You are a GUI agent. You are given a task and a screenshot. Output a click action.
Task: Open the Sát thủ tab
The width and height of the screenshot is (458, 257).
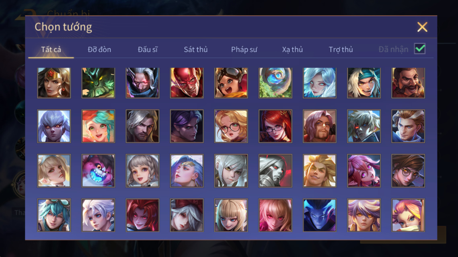click(196, 49)
